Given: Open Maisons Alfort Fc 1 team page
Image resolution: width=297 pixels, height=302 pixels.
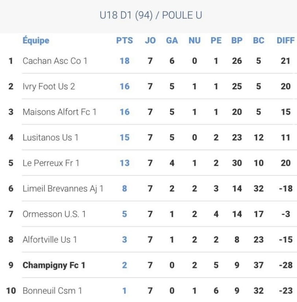Looking at the screenshot, I should coord(59,112).
